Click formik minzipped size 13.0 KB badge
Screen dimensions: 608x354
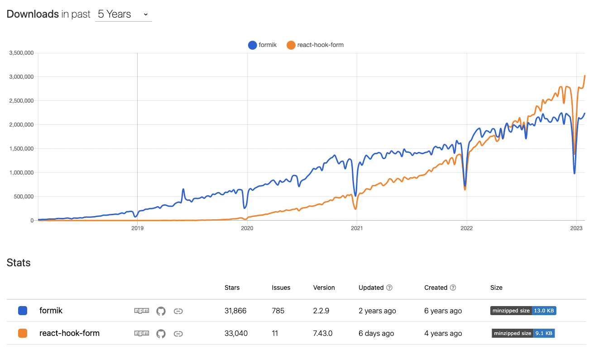[x=523, y=311]
